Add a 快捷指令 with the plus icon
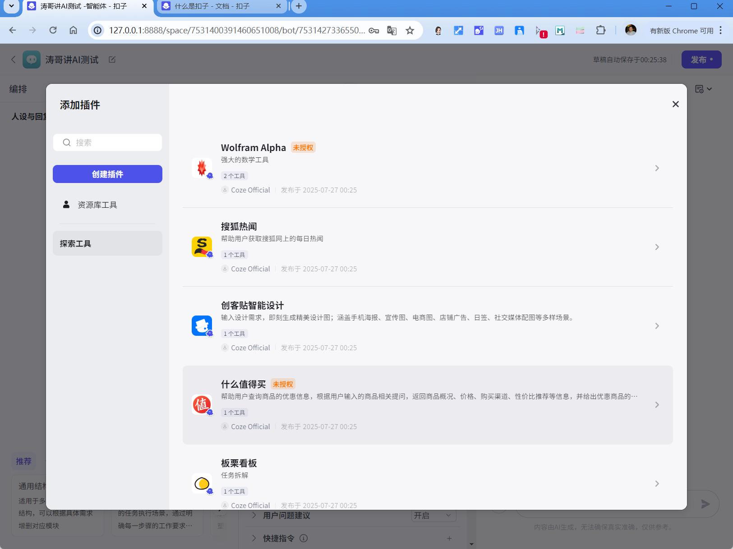The width and height of the screenshot is (733, 549). coord(449,538)
